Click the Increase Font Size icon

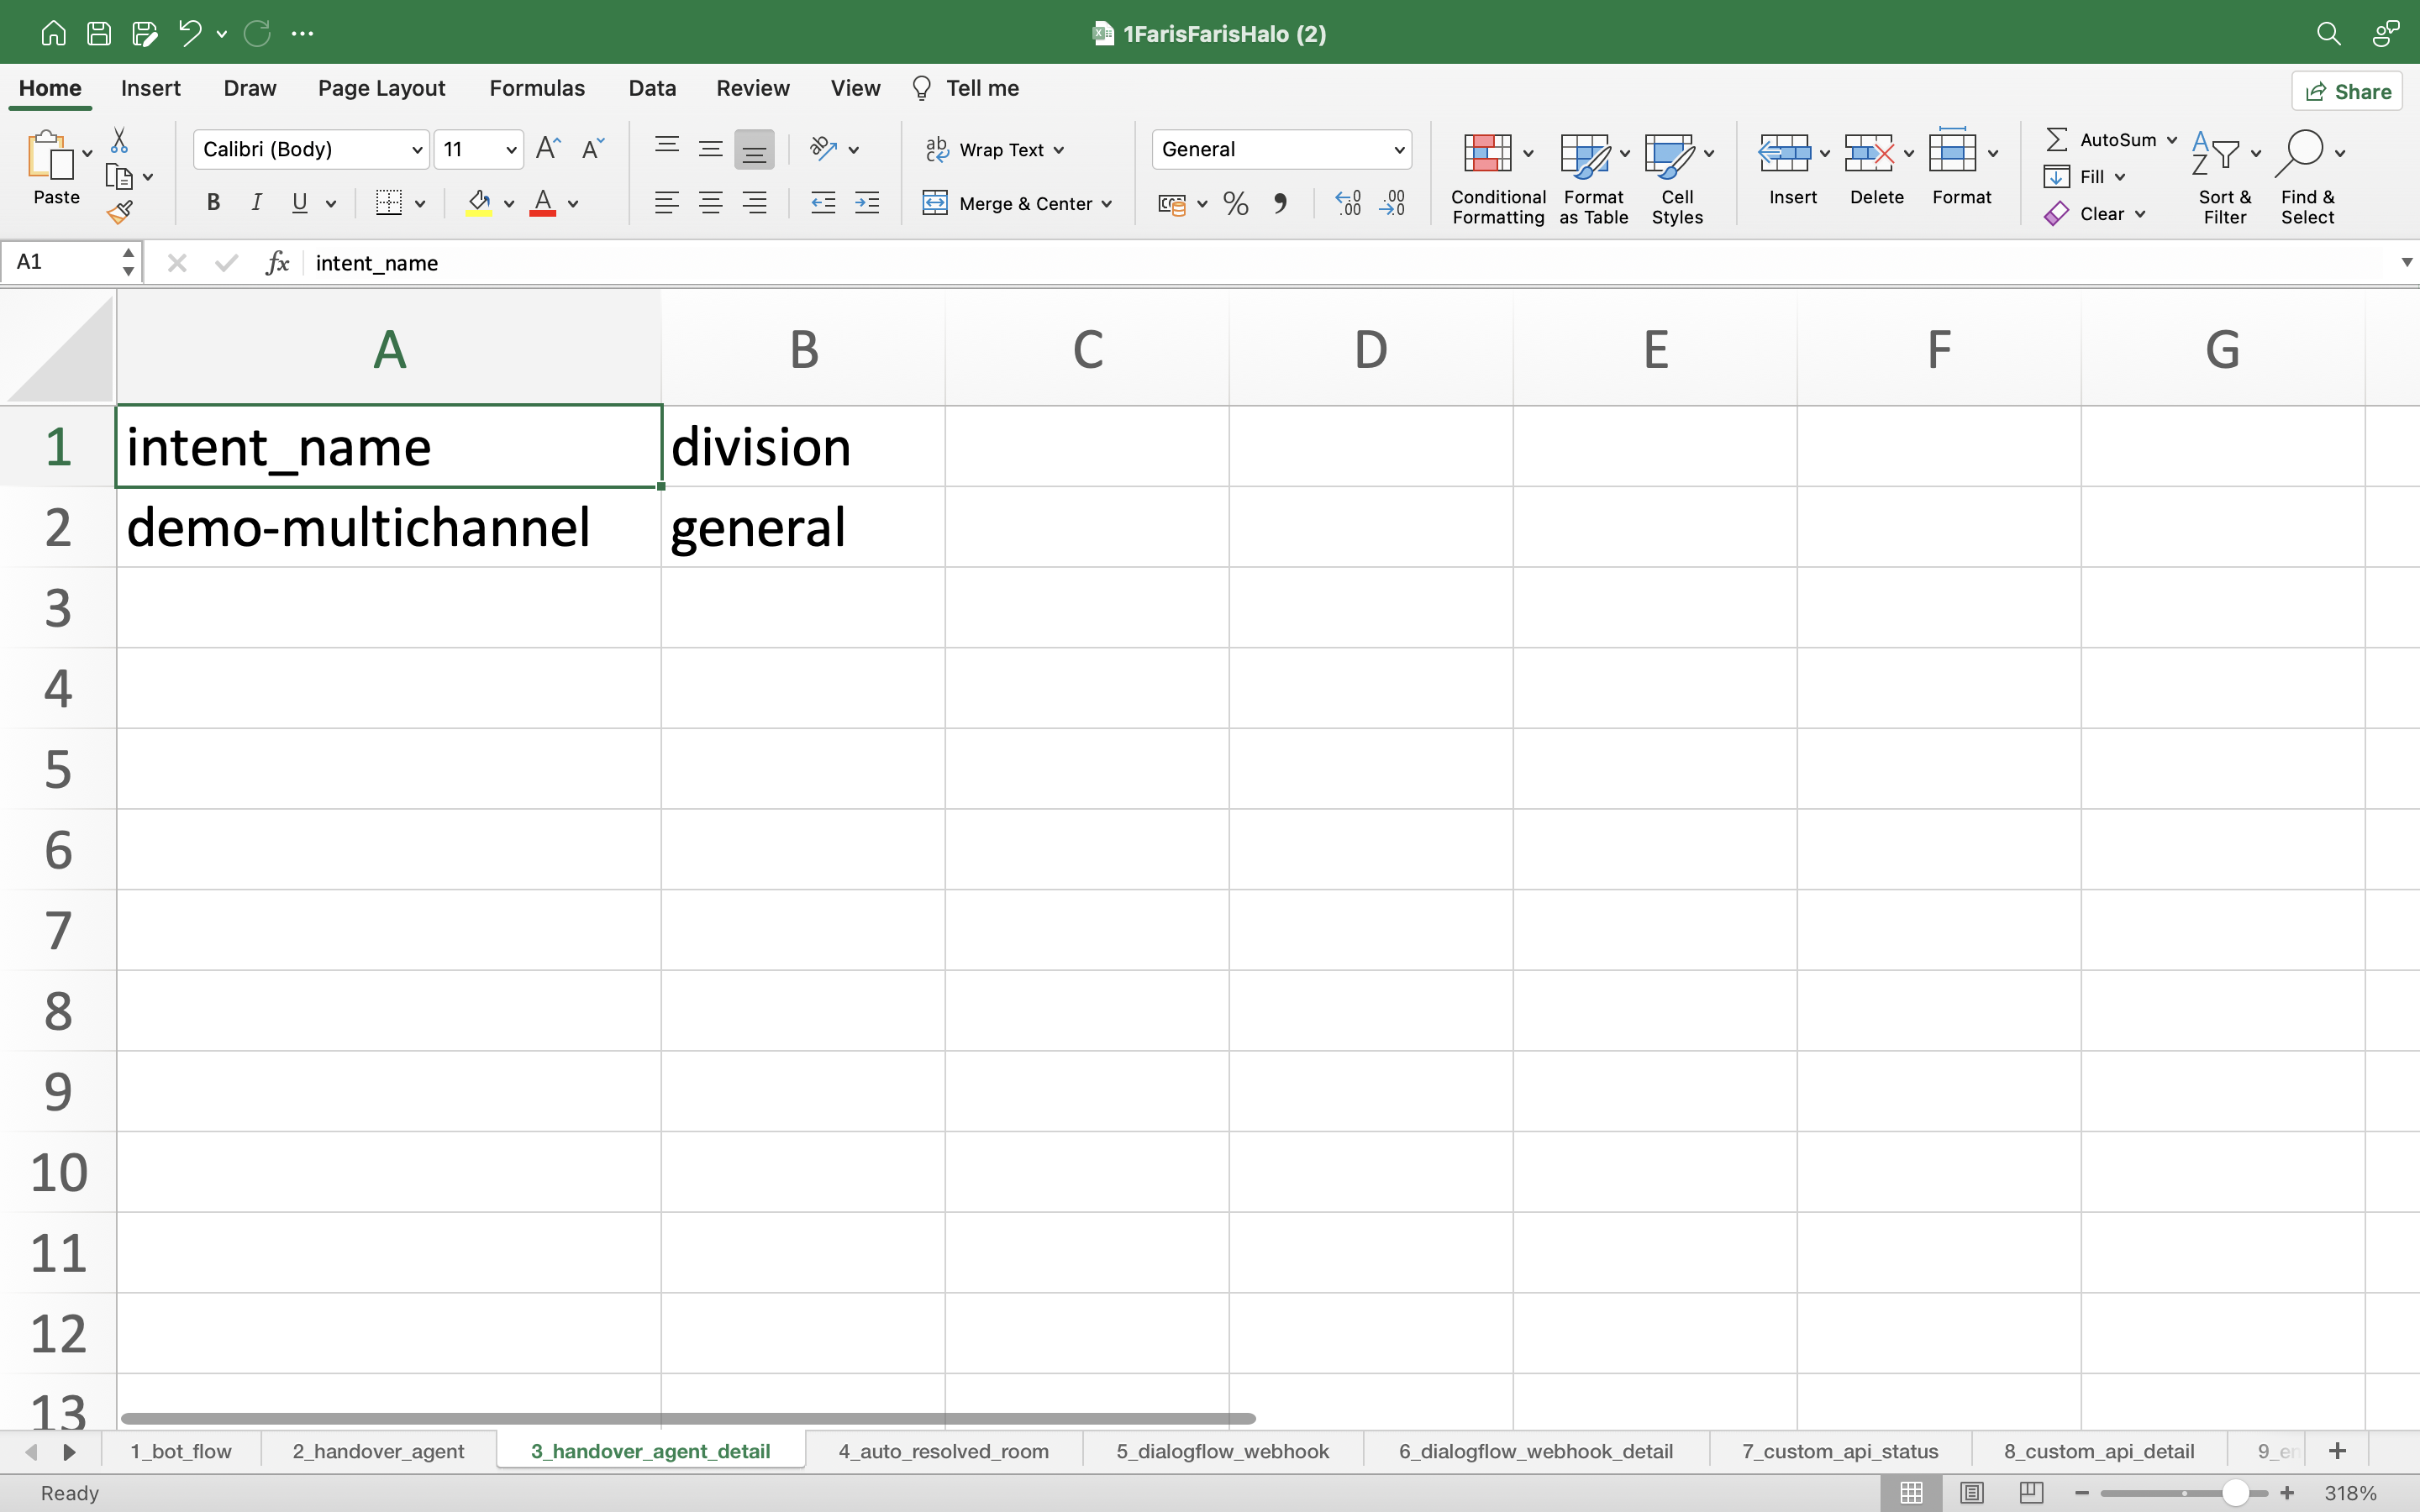(548, 149)
